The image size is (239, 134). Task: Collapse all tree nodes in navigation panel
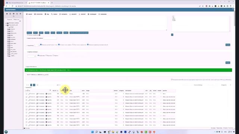pyautogui.click(x=20, y=21)
